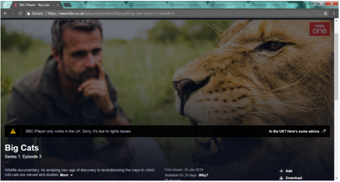Expand the description with More dropdown
Image resolution: width=340 pixels, height=182 pixels.
click(66, 175)
